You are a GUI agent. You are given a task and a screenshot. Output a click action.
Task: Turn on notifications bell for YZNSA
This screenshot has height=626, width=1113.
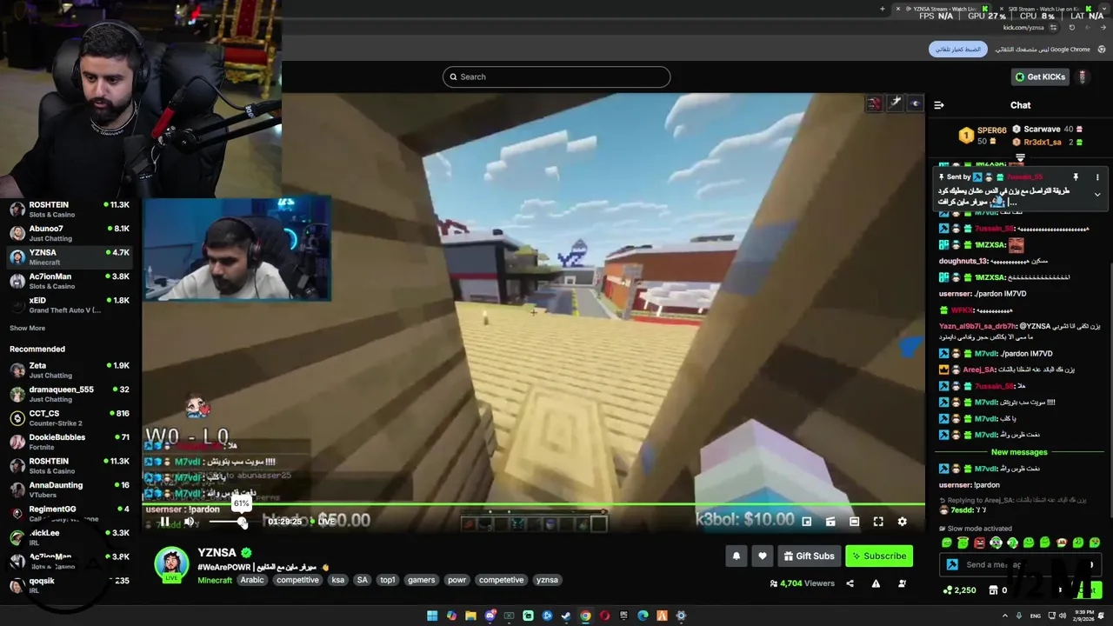pyautogui.click(x=736, y=556)
